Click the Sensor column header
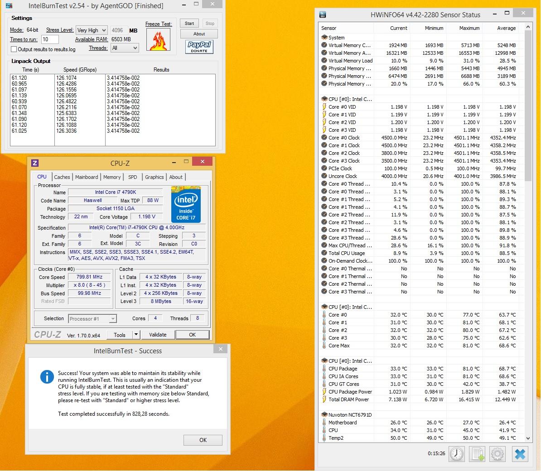541x471 pixels. [x=346, y=28]
